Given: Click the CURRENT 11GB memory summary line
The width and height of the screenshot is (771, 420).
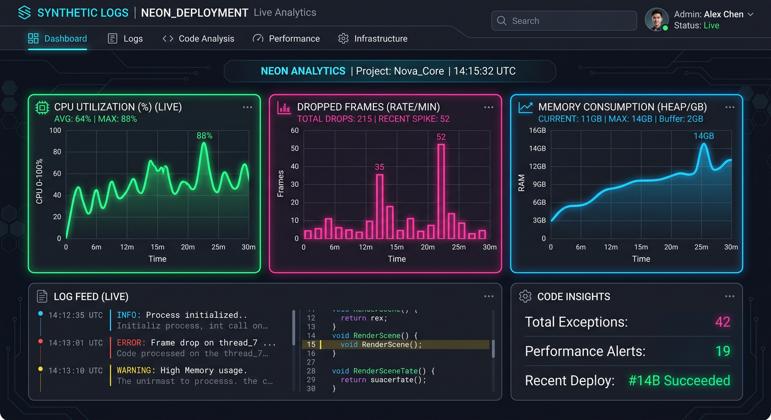Looking at the screenshot, I should pos(621,119).
